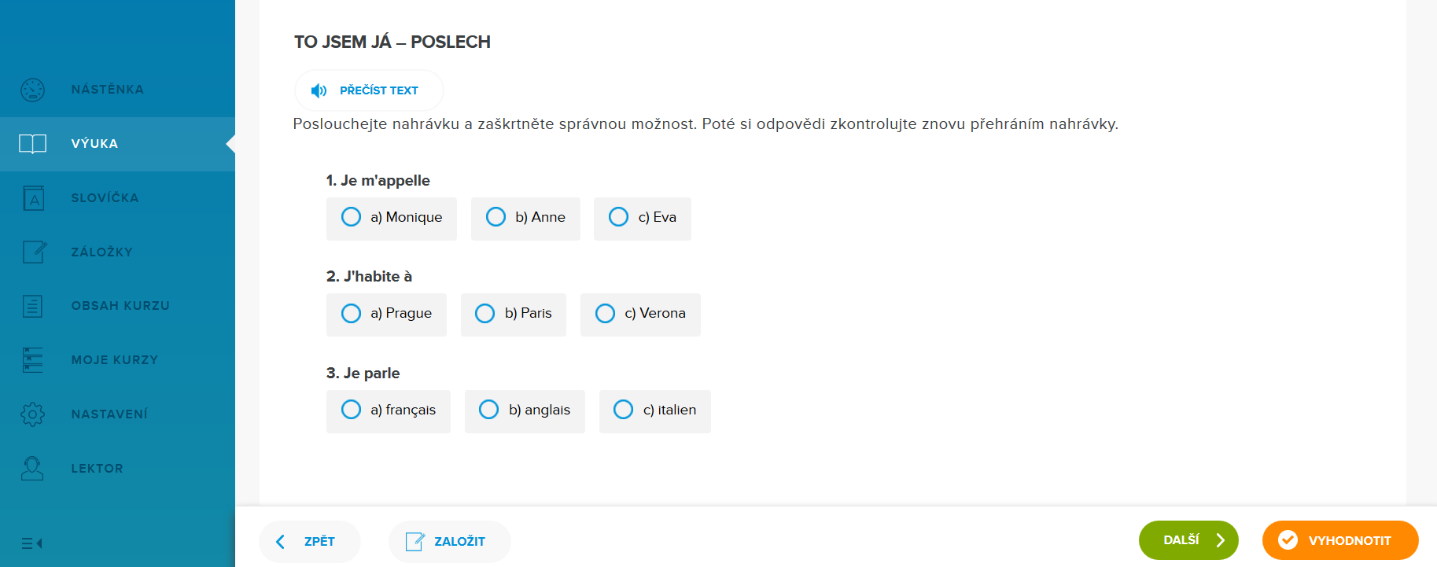This screenshot has height=567, width=1437.
Task: Go to the next exercise with Další
Action: click(1188, 540)
